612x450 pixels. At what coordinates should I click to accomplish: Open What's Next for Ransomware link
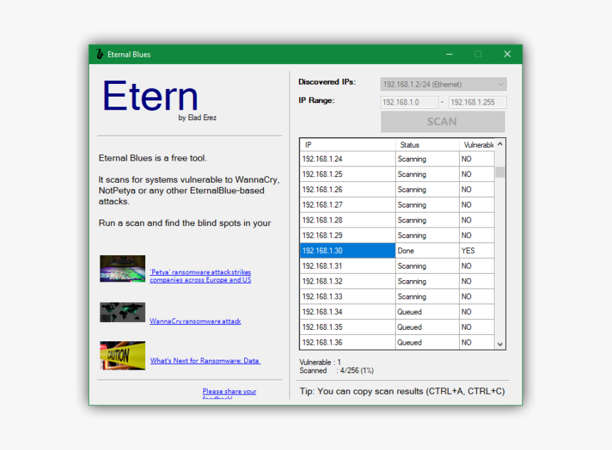click(x=205, y=360)
